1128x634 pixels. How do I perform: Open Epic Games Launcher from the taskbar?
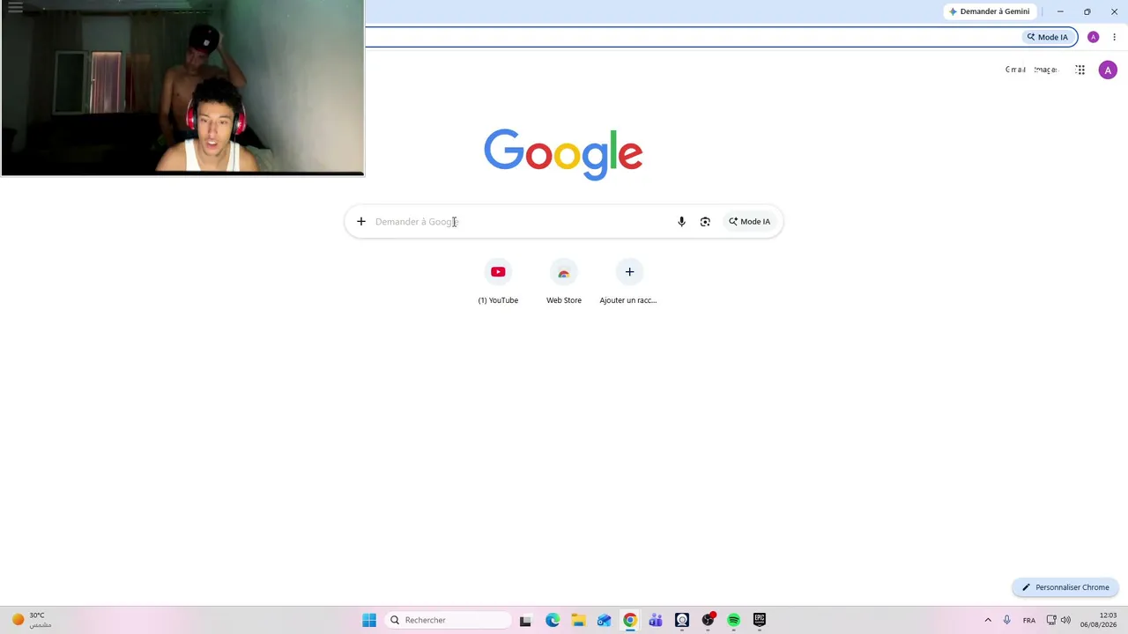(760, 620)
